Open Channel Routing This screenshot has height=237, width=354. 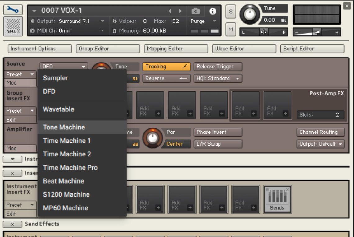coord(320,132)
